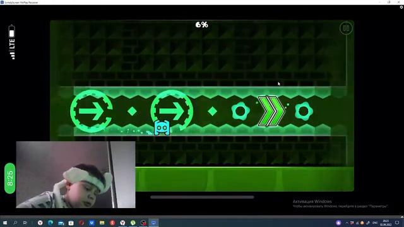Screen dimensions: 404x227
Task: Open Windows taskbar search
Action: (x=15, y=223)
